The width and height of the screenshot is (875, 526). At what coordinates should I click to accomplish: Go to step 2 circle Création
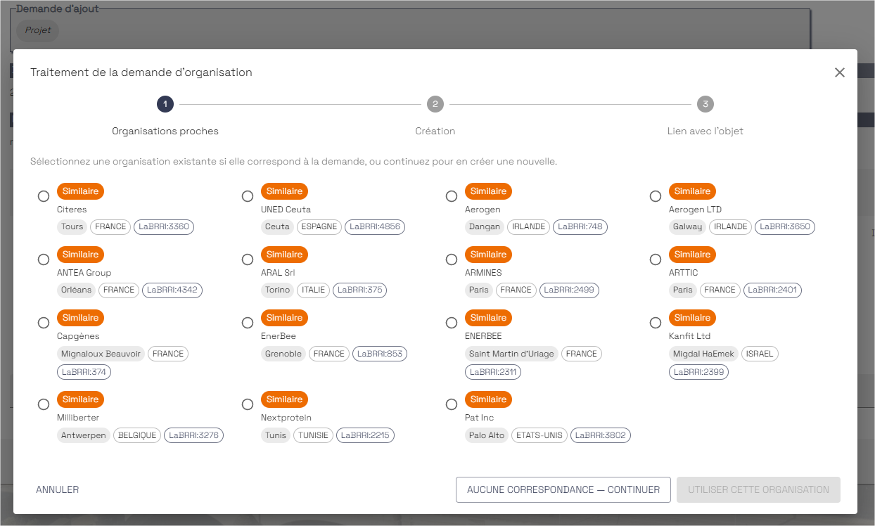coord(435,104)
